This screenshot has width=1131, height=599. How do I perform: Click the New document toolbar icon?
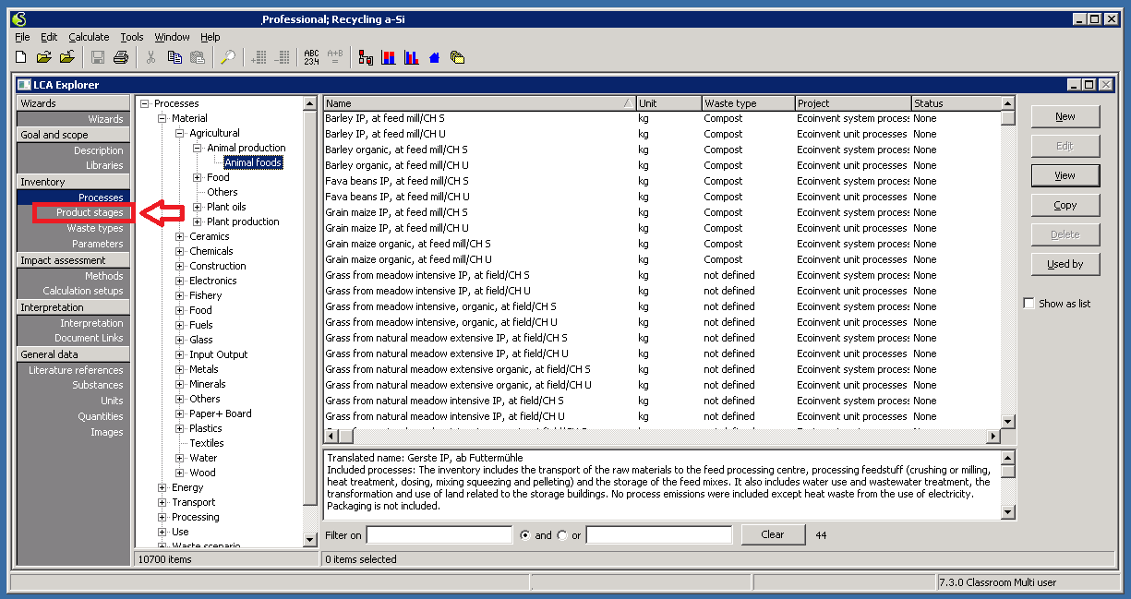click(x=21, y=57)
